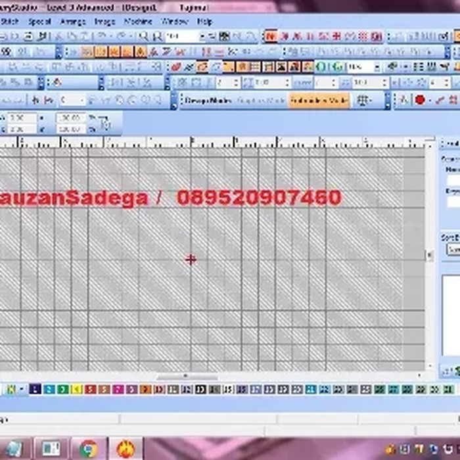
Task: Open Google Chrome from the taskbar
Action: click(89, 449)
